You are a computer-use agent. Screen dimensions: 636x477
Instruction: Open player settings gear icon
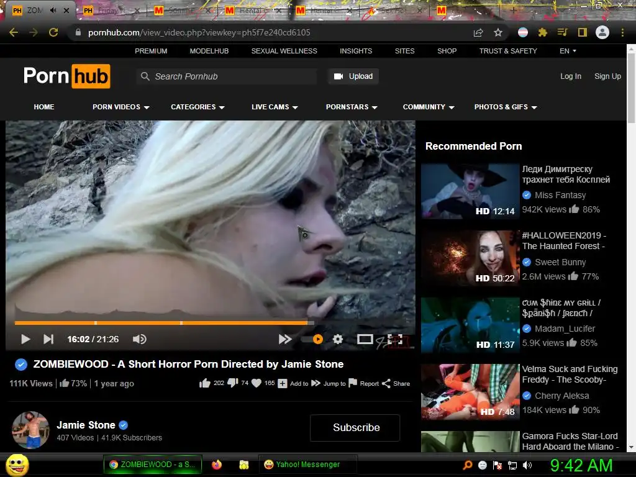pyautogui.click(x=338, y=339)
